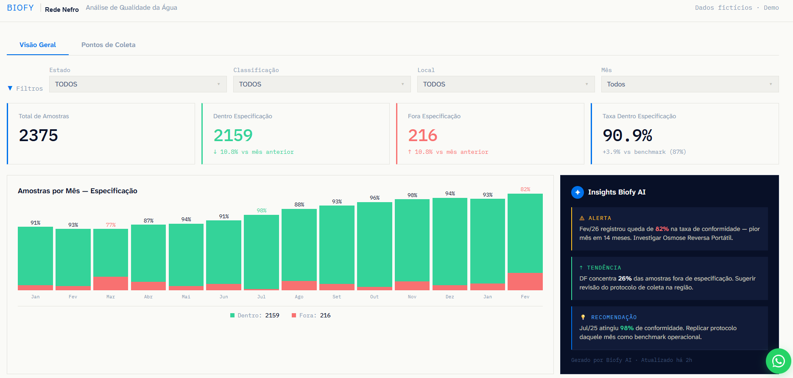Click the green 98% label above Jul
The height and width of the screenshot is (378, 793).
click(262, 211)
